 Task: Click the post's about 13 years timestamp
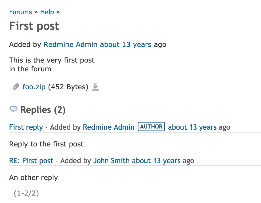126,45
